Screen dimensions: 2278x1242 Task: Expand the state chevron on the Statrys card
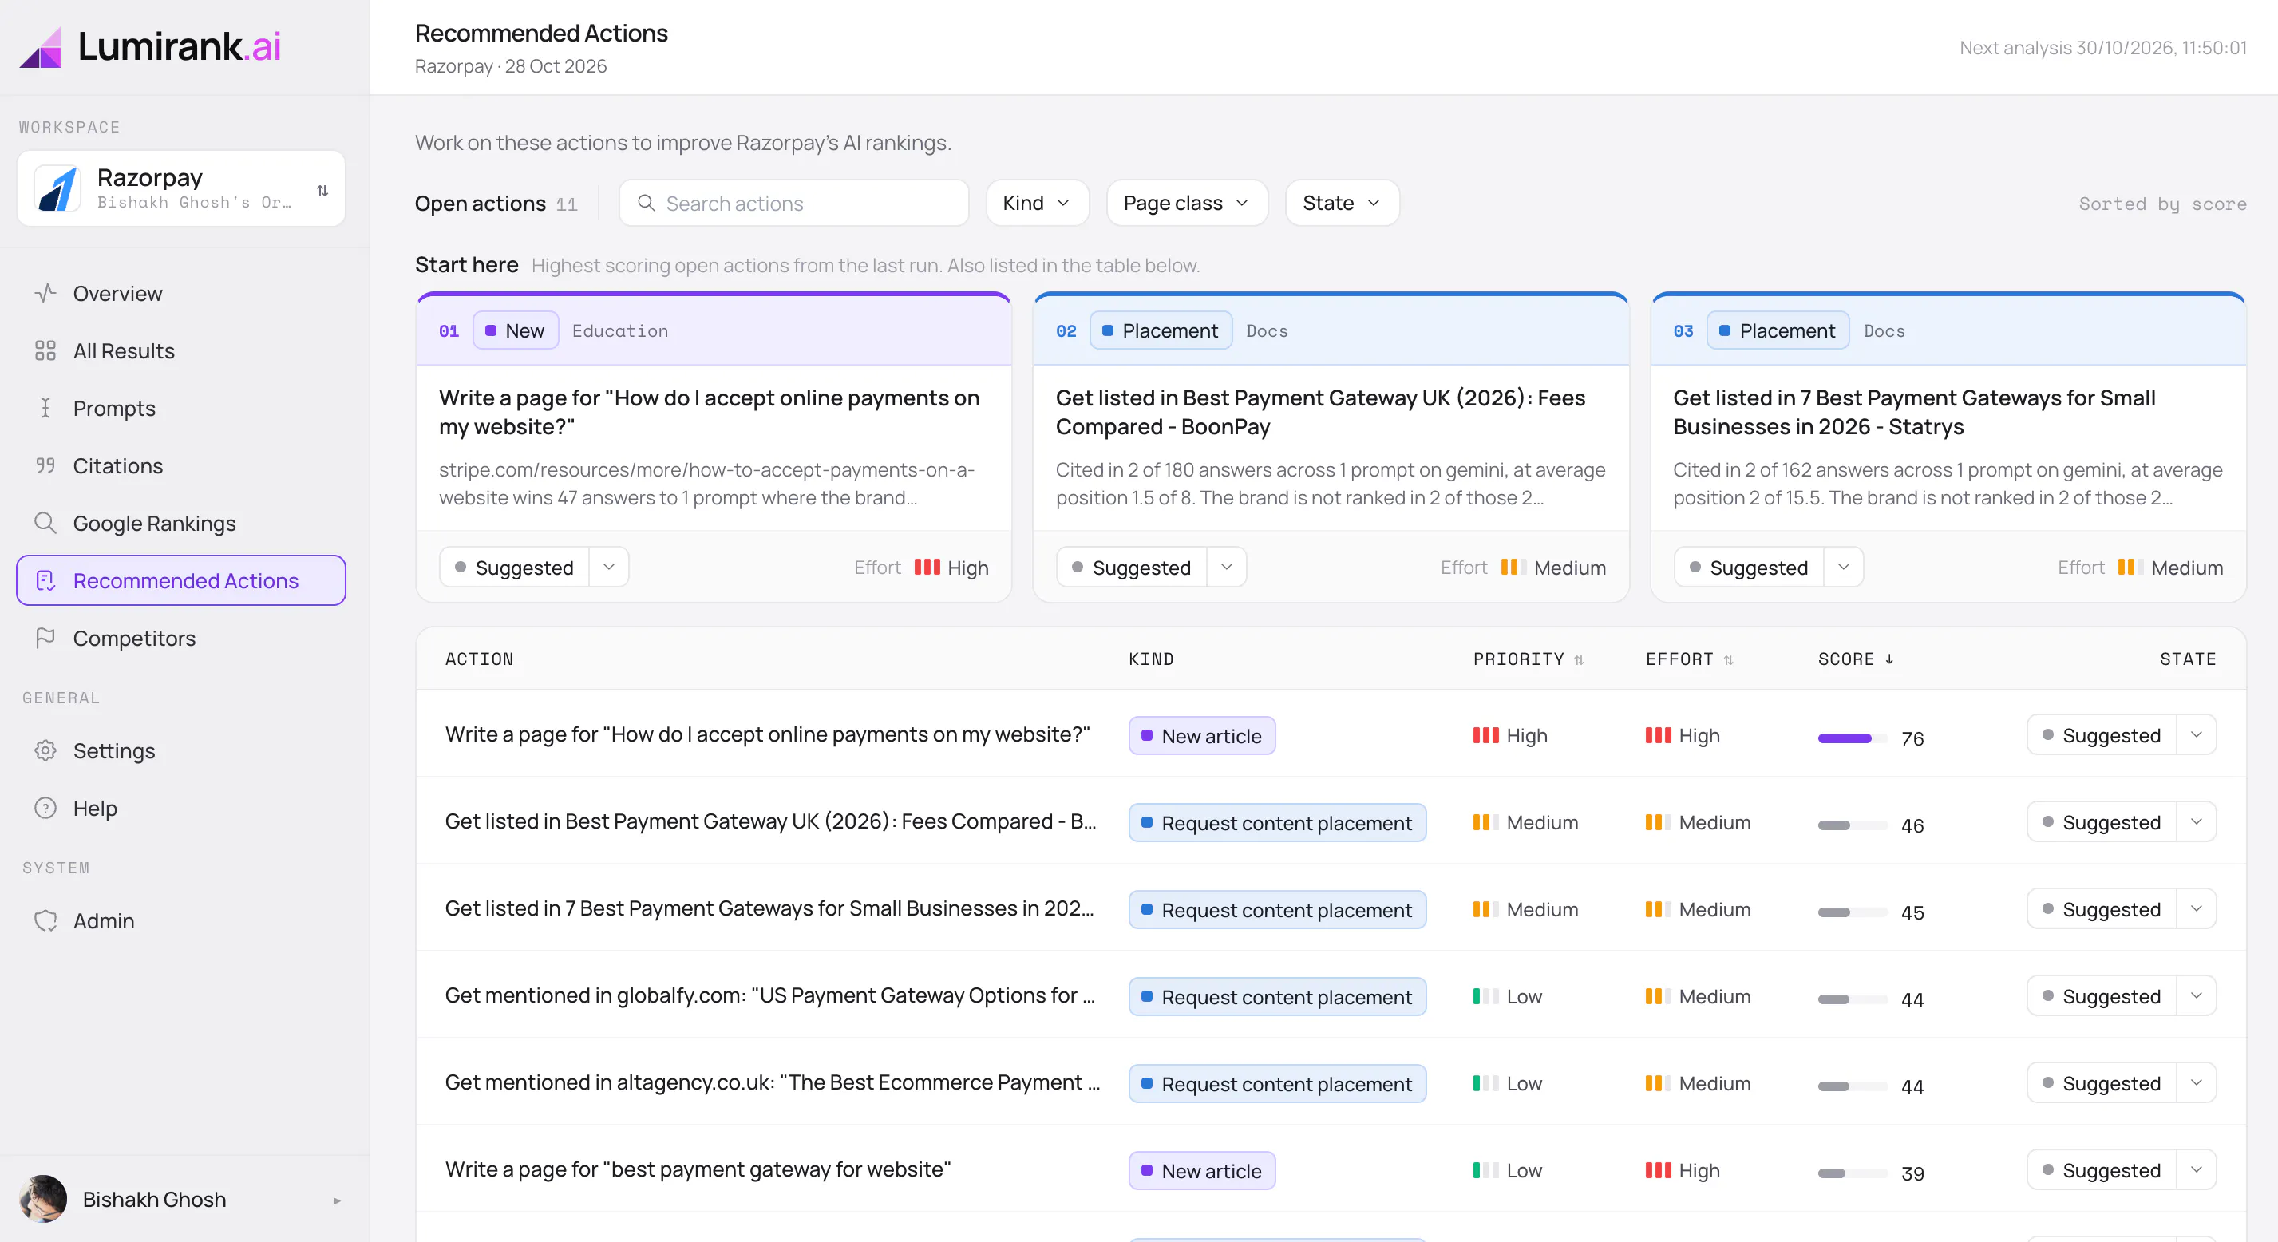click(x=1844, y=567)
